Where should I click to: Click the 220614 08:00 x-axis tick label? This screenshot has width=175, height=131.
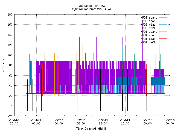[81, 122]
